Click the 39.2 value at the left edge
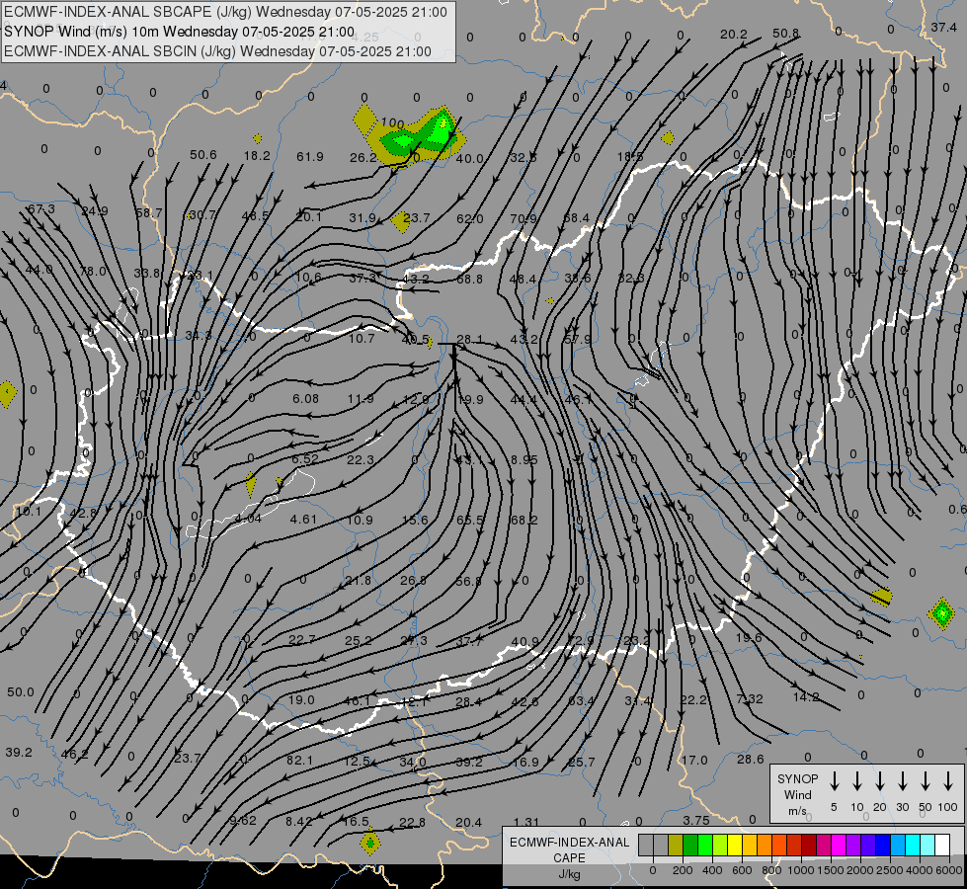The image size is (967, 889). click(19, 753)
